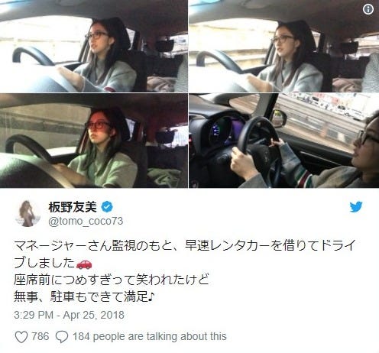The image size is (379, 353).
Task: Click the red car emoji
Action: pyautogui.click(x=84, y=264)
